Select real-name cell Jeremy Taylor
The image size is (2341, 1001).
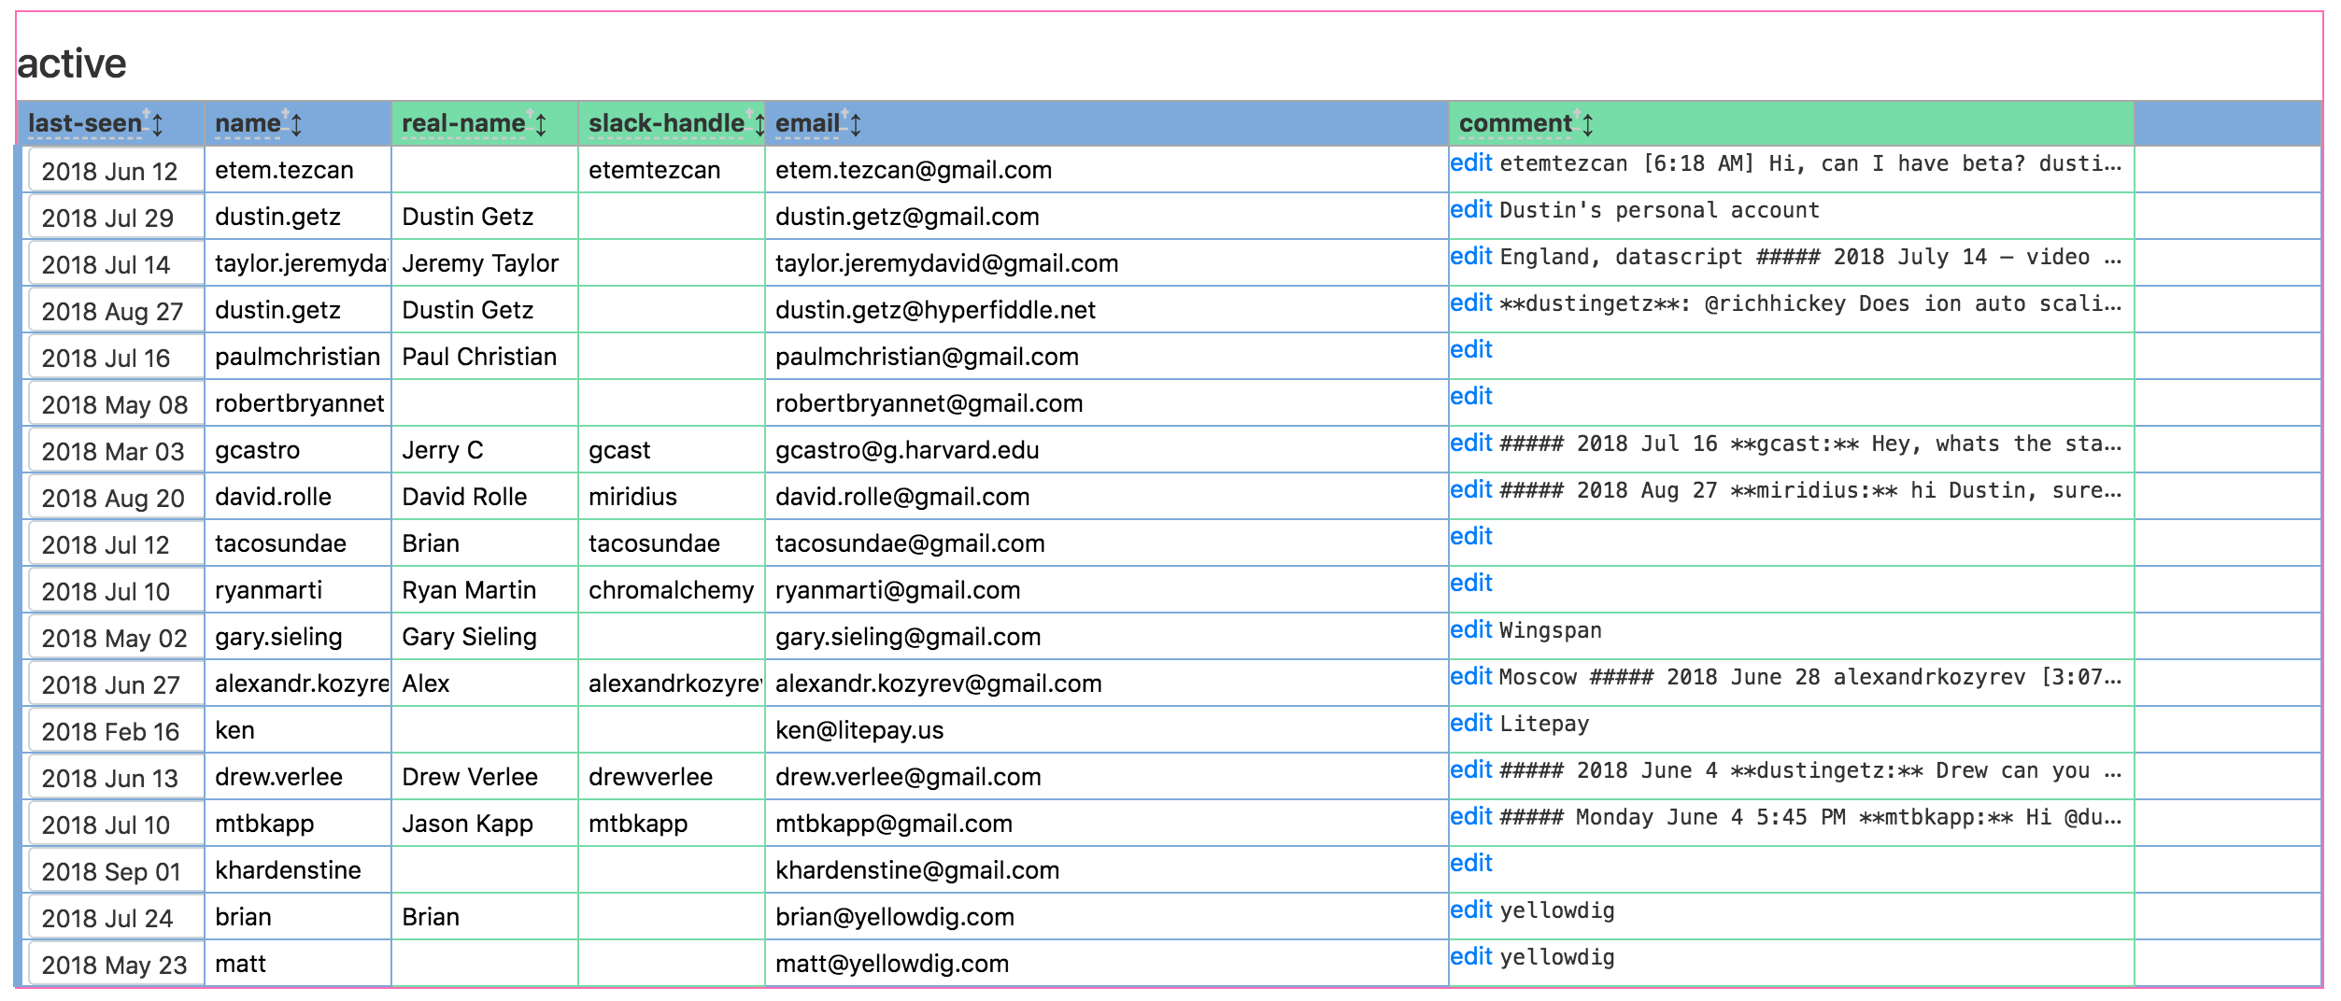[485, 263]
